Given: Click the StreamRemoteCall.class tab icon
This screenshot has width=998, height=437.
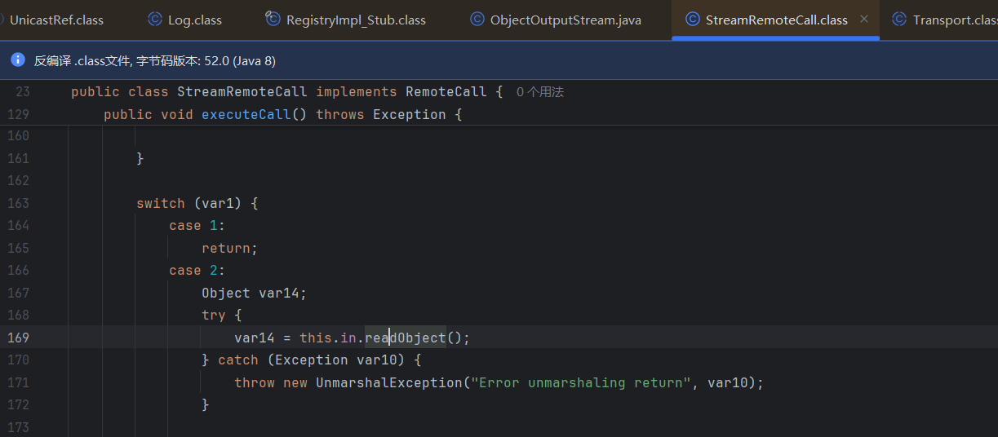Looking at the screenshot, I should [692, 20].
